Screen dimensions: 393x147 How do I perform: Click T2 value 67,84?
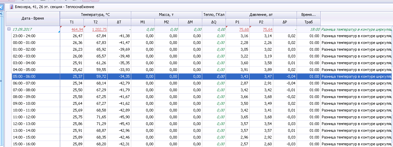tap(101, 36)
